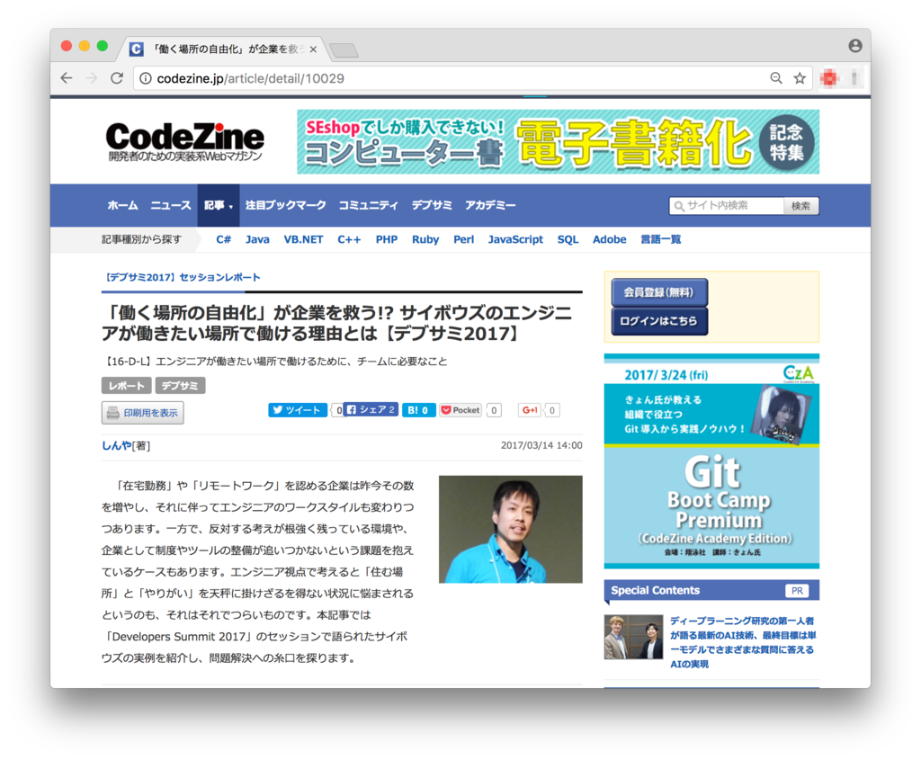Save article with the Pocket button

click(x=460, y=410)
